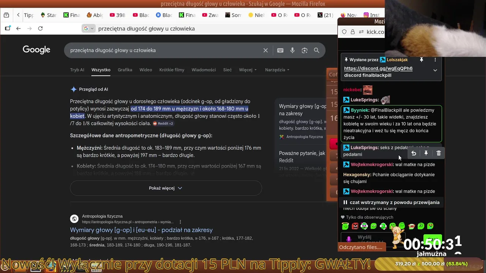Select the Wideo search tab
This screenshot has height=273, width=486.
(146, 70)
